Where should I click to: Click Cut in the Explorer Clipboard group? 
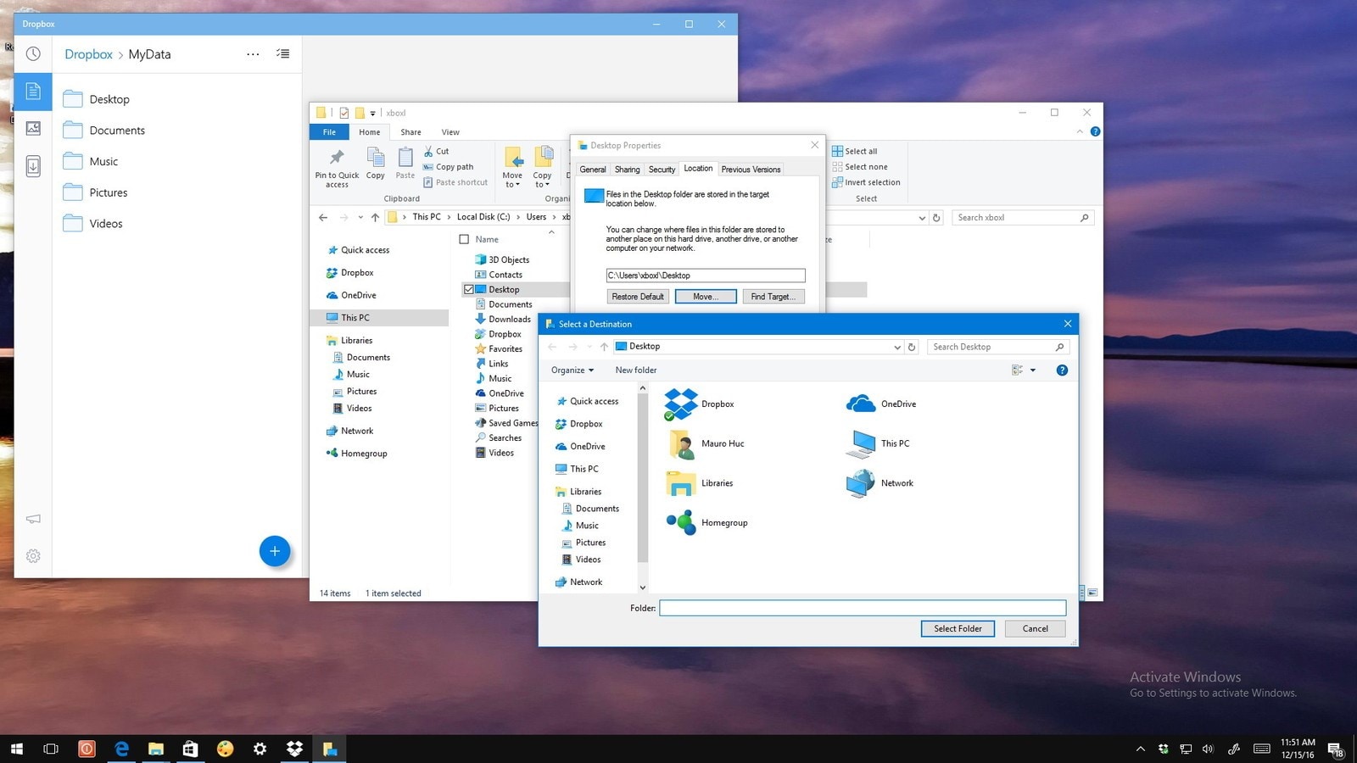tap(437, 151)
